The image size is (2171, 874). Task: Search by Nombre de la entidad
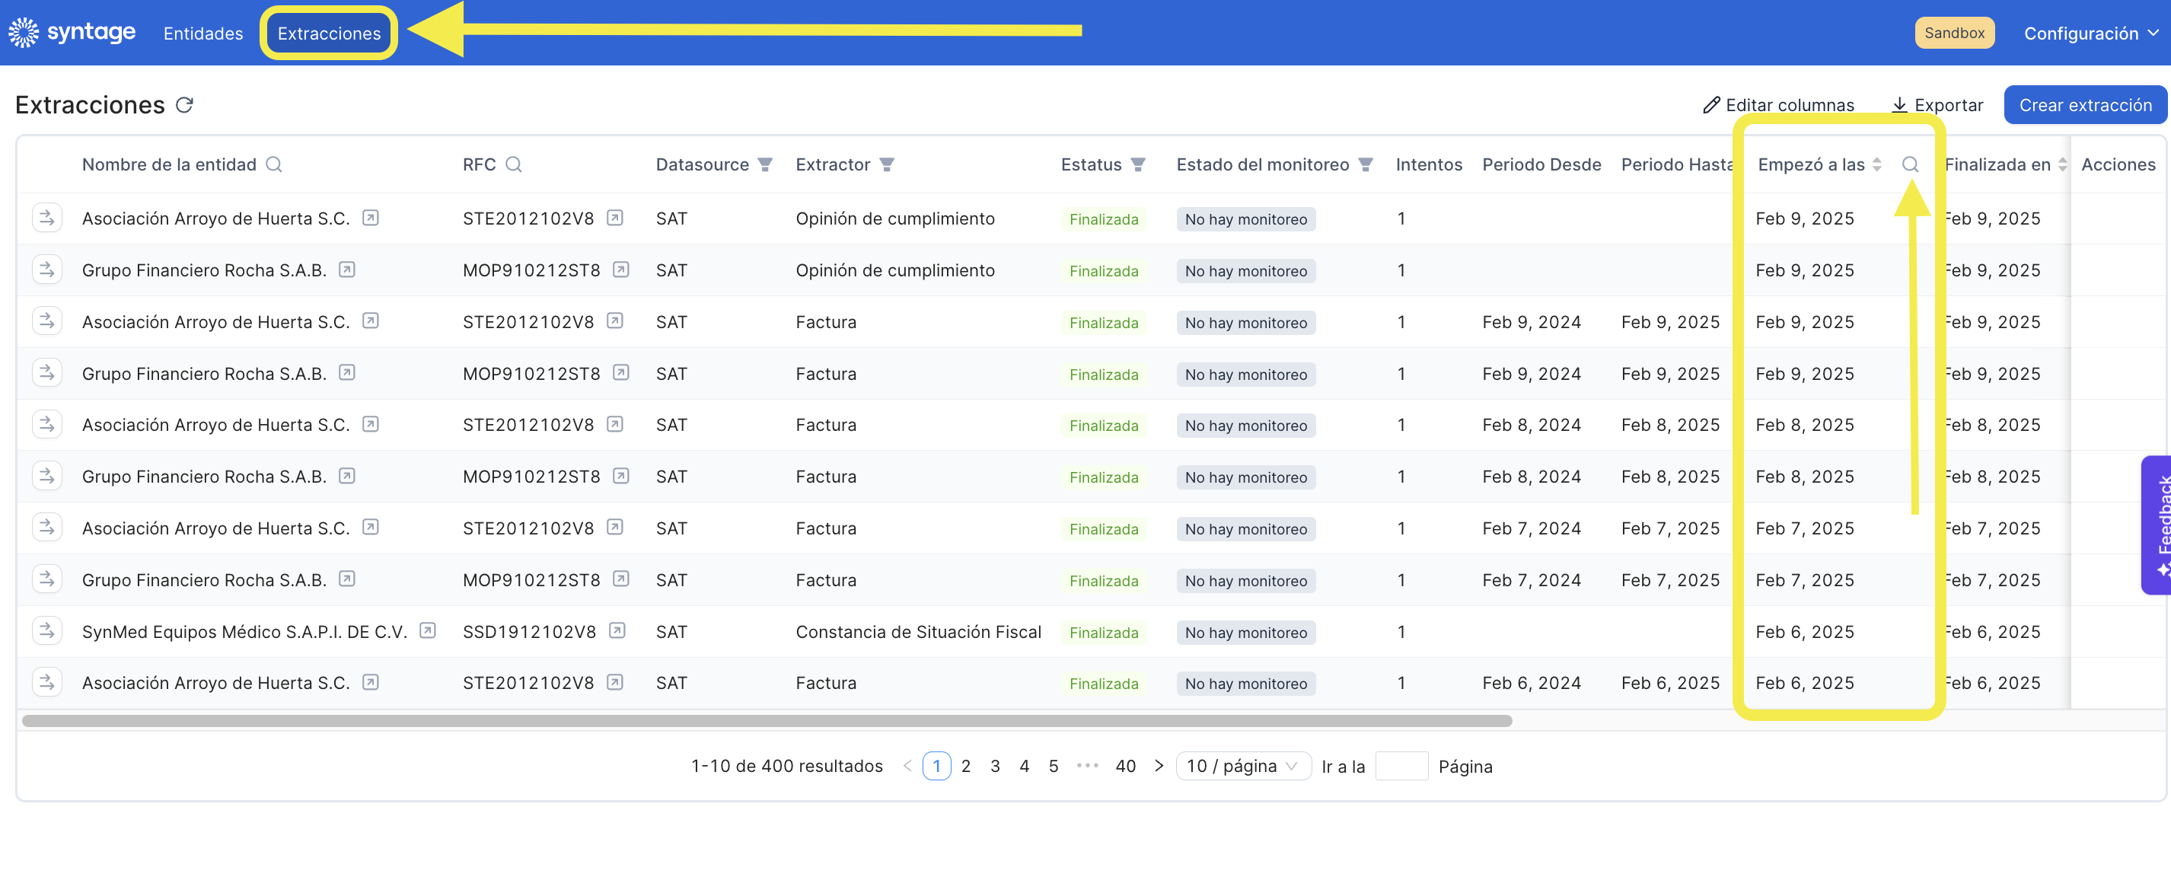coord(274,164)
